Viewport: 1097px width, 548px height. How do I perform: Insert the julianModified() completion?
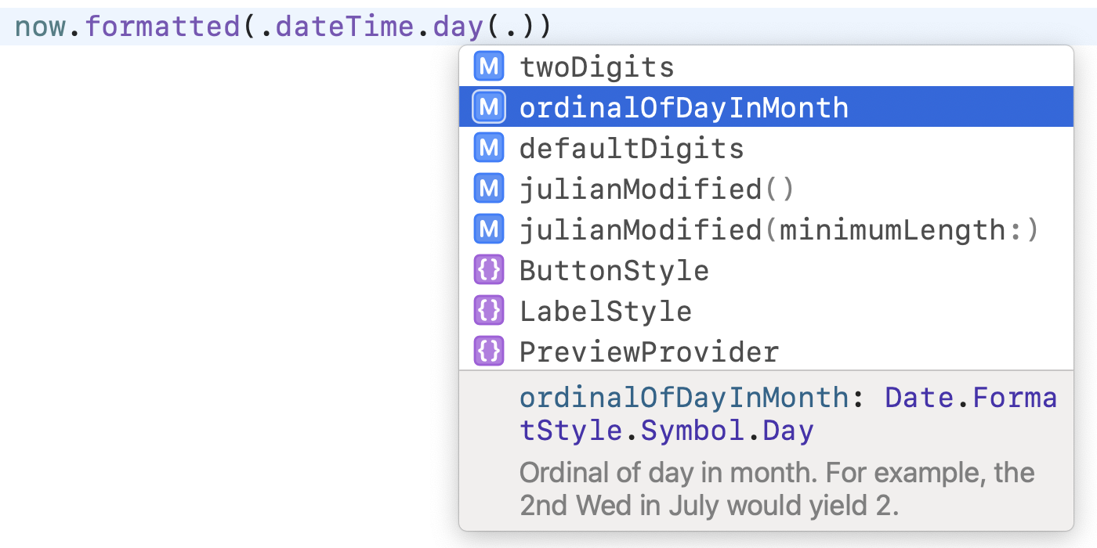point(657,189)
